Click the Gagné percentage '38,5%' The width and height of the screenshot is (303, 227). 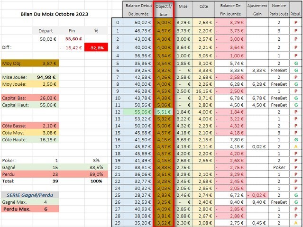(96, 167)
